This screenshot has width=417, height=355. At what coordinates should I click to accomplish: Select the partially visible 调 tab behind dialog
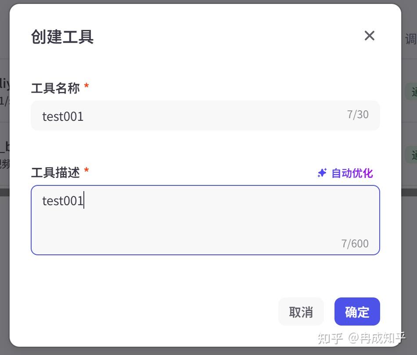tap(410, 39)
